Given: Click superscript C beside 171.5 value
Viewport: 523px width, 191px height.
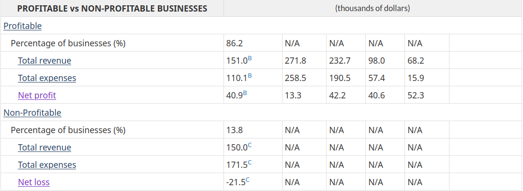Looking at the screenshot, I should pos(250,162).
